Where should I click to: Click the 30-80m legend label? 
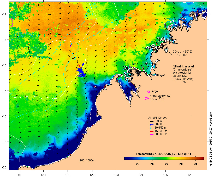pos(159,124)
